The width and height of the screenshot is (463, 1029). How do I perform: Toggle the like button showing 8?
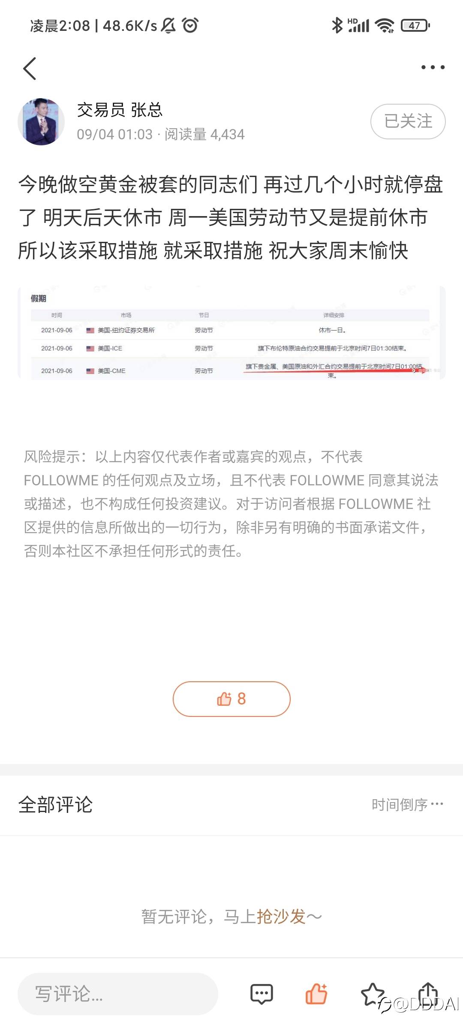click(231, 699)
